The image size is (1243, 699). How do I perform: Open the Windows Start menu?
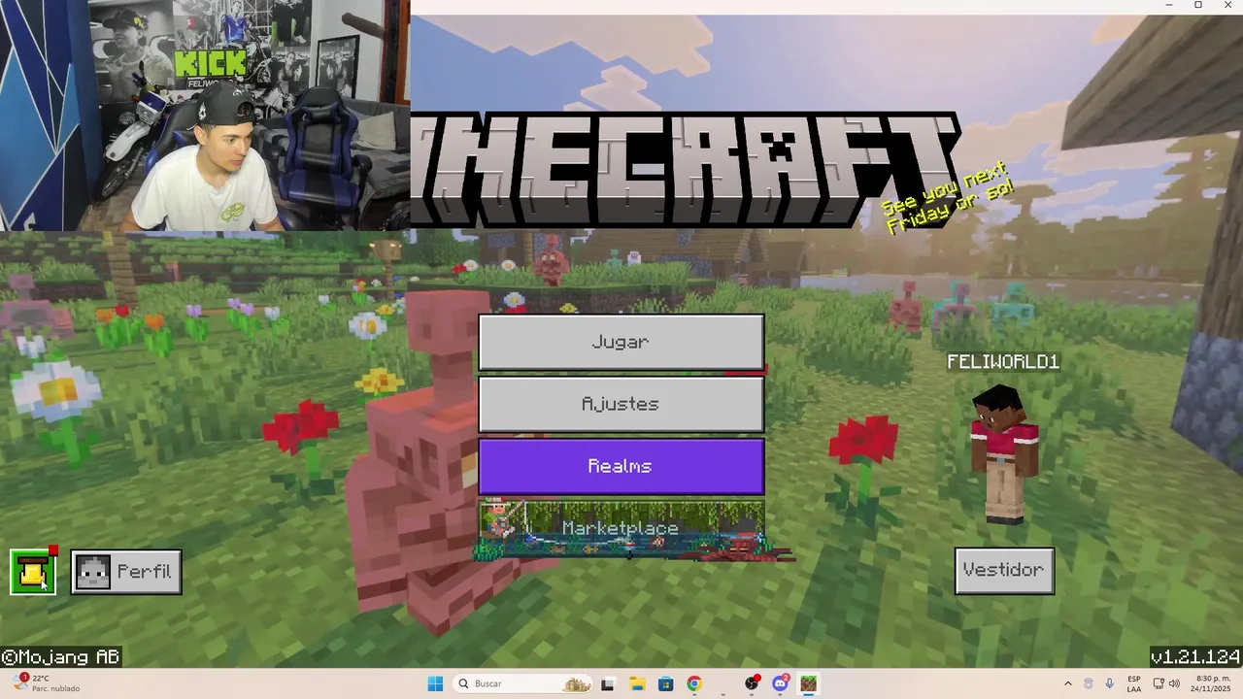(x=435, y=683)
